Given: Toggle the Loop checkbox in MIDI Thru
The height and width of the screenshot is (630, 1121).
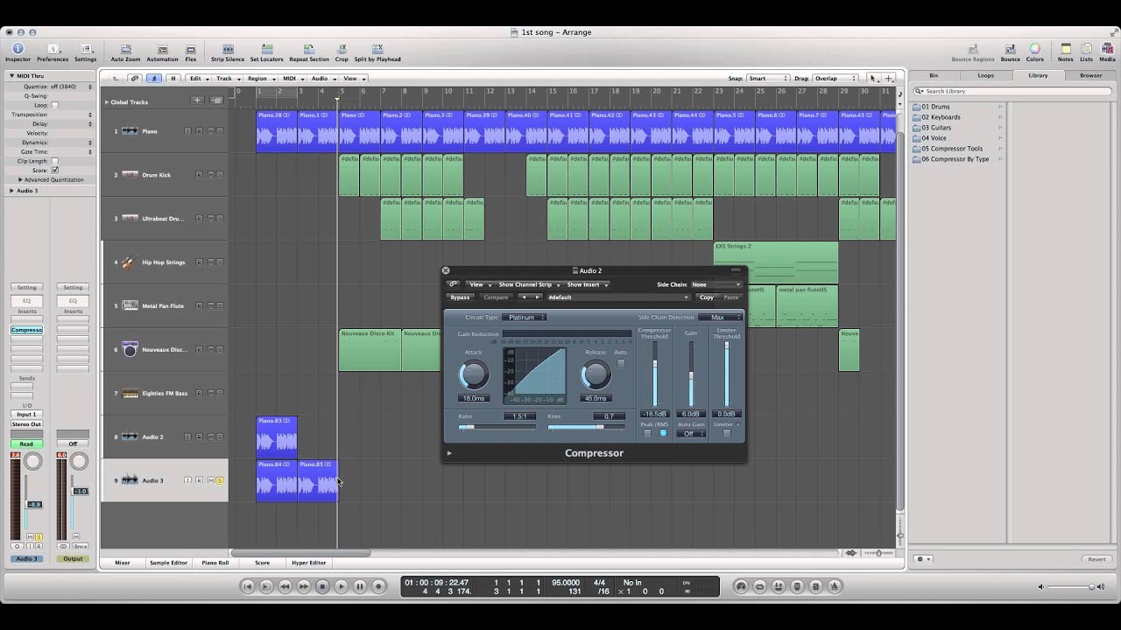Looking at the screenshot, I should pos(54,105).
